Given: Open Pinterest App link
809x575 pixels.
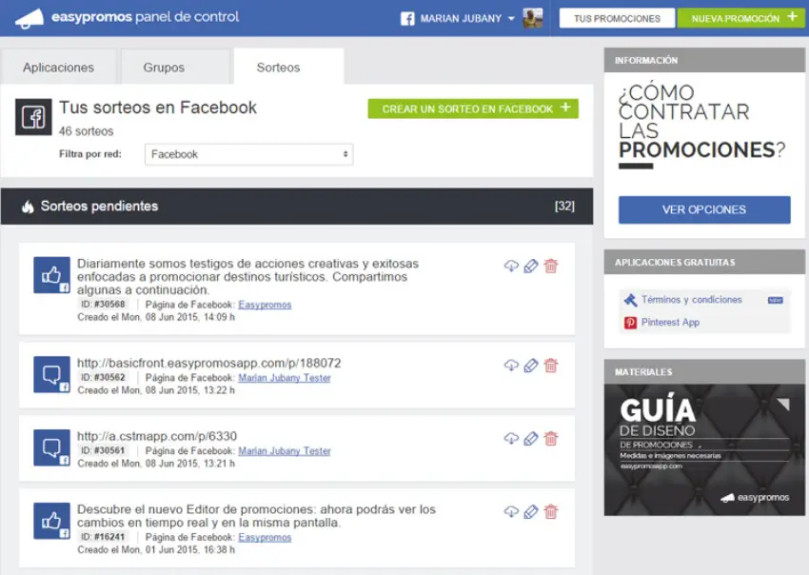Looking at the screenshot, I should 670,323.
